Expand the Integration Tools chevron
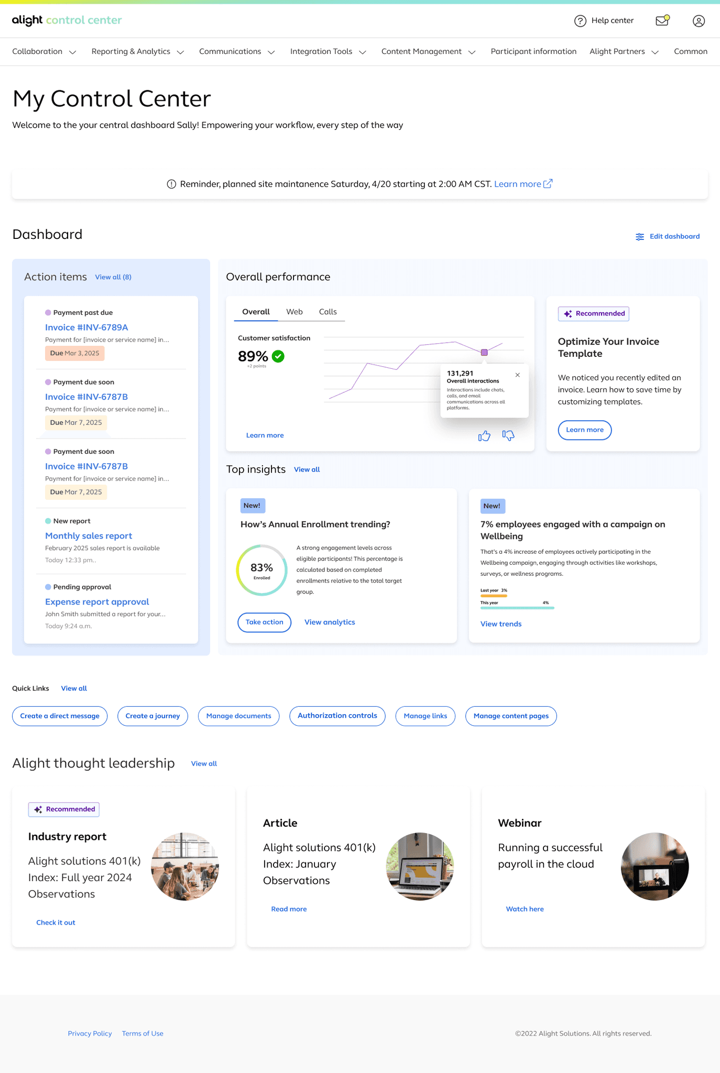 click(363, 52)
